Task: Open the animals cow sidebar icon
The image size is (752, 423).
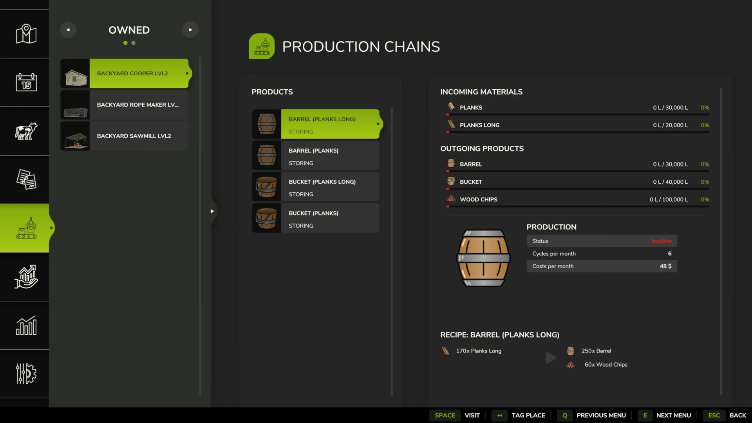Action: [26, 131]
